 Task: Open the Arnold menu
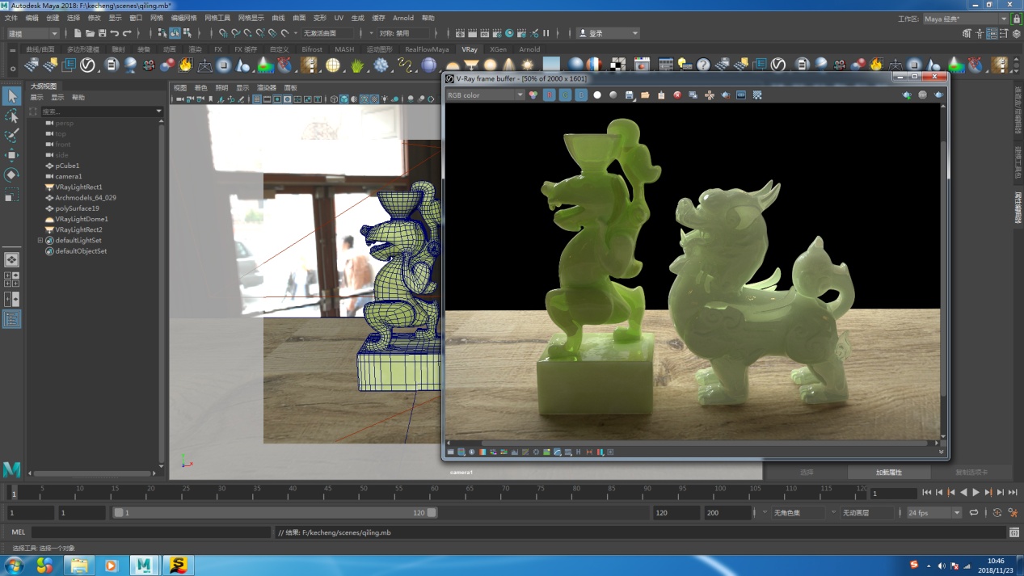tap(403, 18)
